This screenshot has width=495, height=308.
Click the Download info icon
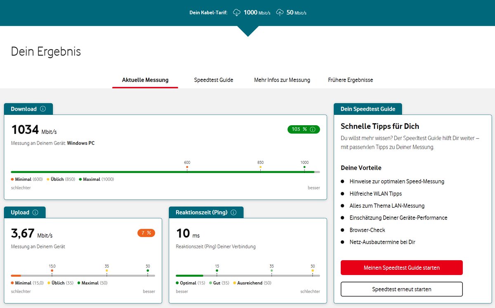(x=43, y=109)
